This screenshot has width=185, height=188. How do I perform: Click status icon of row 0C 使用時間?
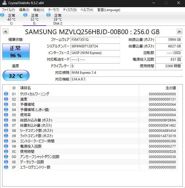pos(6,151)
